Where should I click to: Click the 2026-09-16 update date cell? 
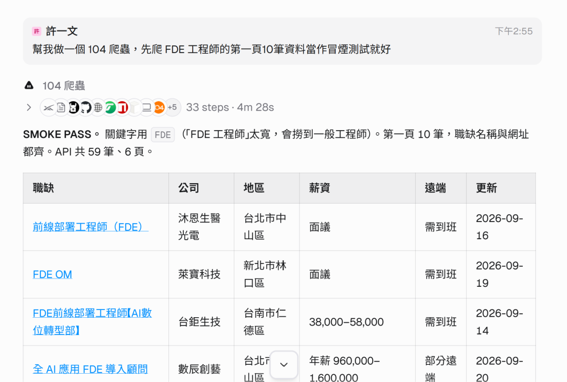499,227
